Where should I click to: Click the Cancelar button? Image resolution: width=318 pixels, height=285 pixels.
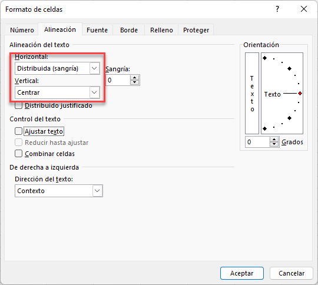tap(291, 273)
